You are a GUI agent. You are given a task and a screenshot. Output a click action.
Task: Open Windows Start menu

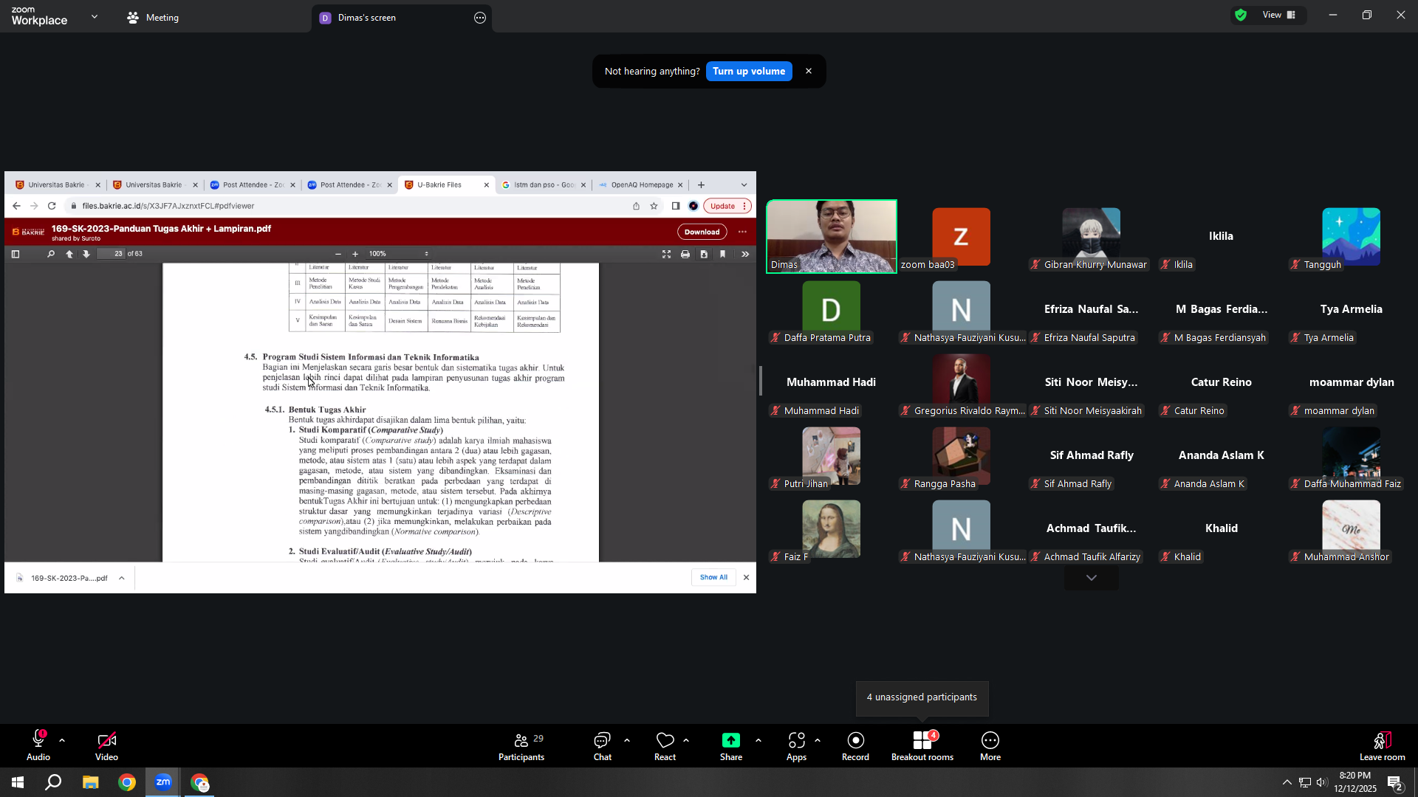click(x=18, y=782)
